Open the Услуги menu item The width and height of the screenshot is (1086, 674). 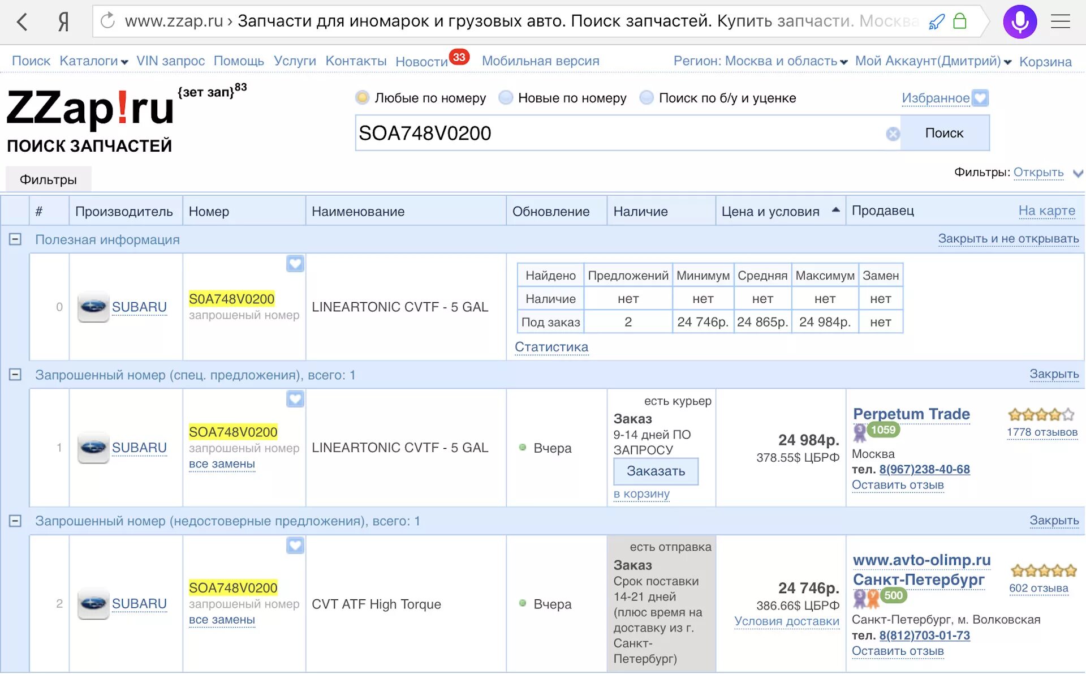pyautogui.click(x=295, y=61)
